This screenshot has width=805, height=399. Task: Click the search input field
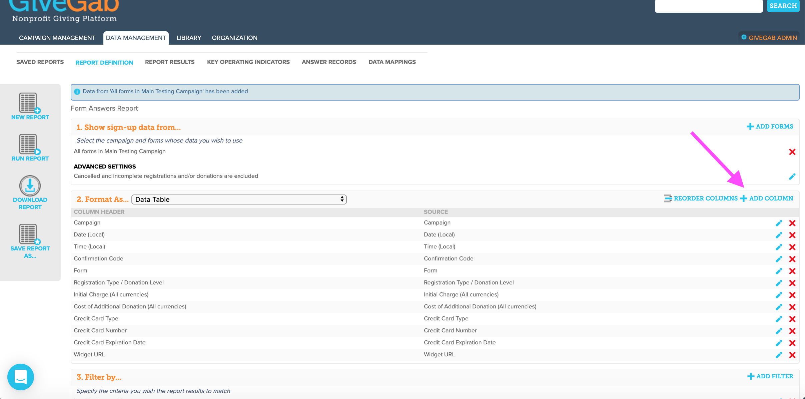709,6
